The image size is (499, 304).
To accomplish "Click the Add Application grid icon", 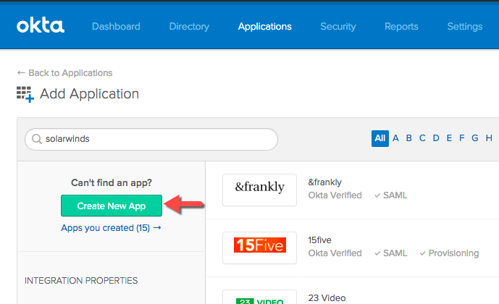I will click(x=25, y=94).
